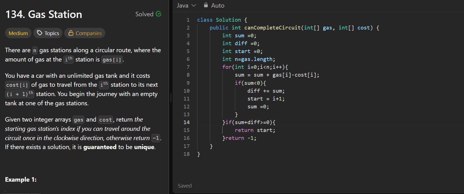Viewport: 464px width, 194px height.
Task: Click the Medium difficulty badge
Action: coord(18,33)
